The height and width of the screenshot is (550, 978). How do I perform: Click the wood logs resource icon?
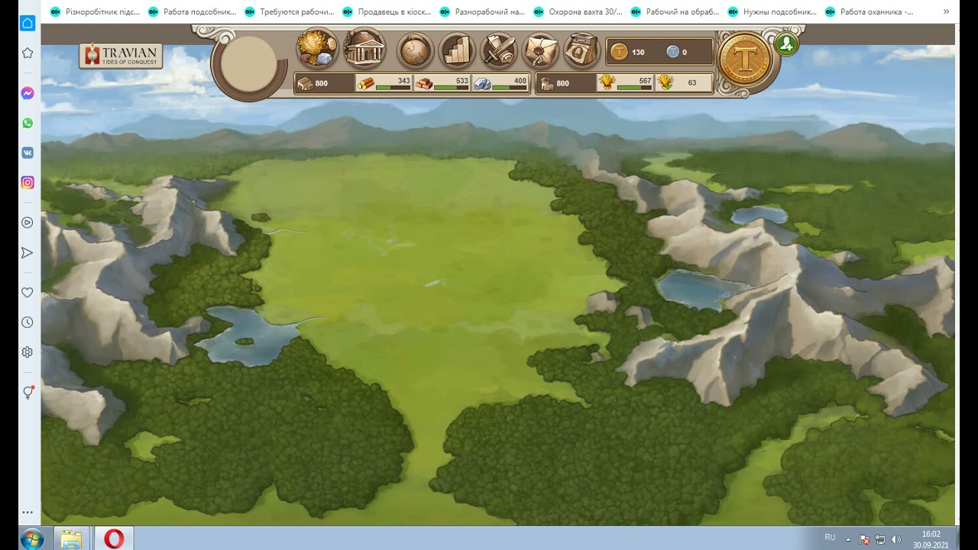pos(366,83)
